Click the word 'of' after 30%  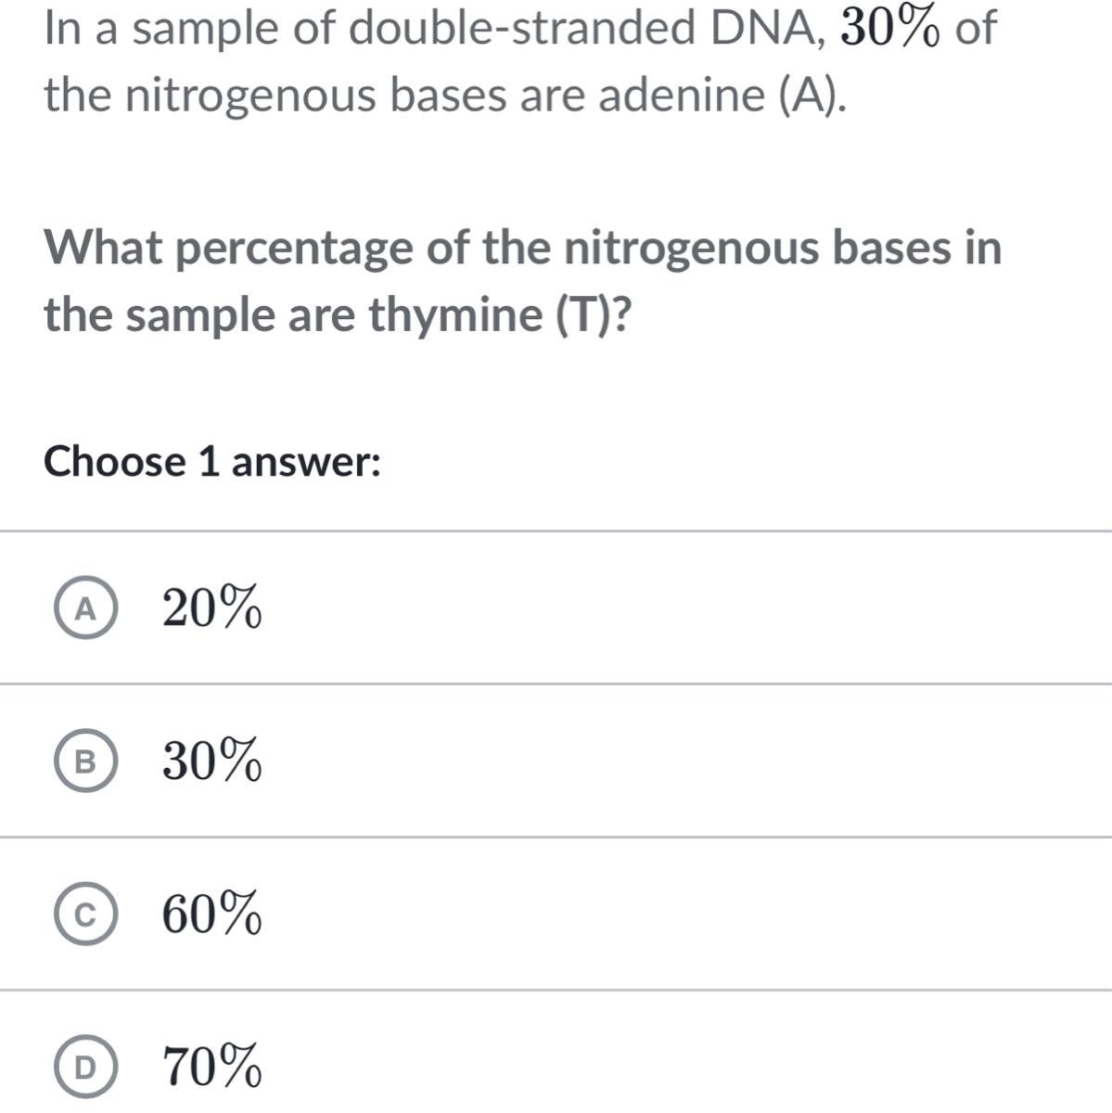[x=976, y=30]
